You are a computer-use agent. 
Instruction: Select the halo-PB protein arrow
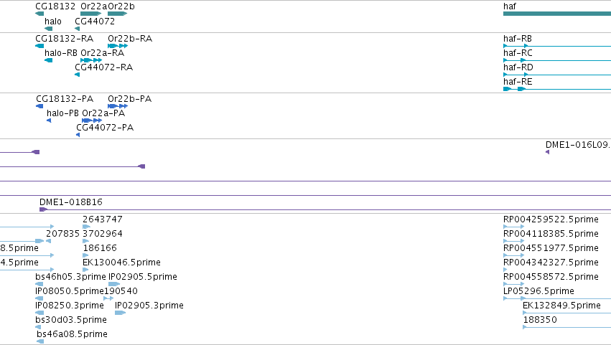click(x=49, y=120)
